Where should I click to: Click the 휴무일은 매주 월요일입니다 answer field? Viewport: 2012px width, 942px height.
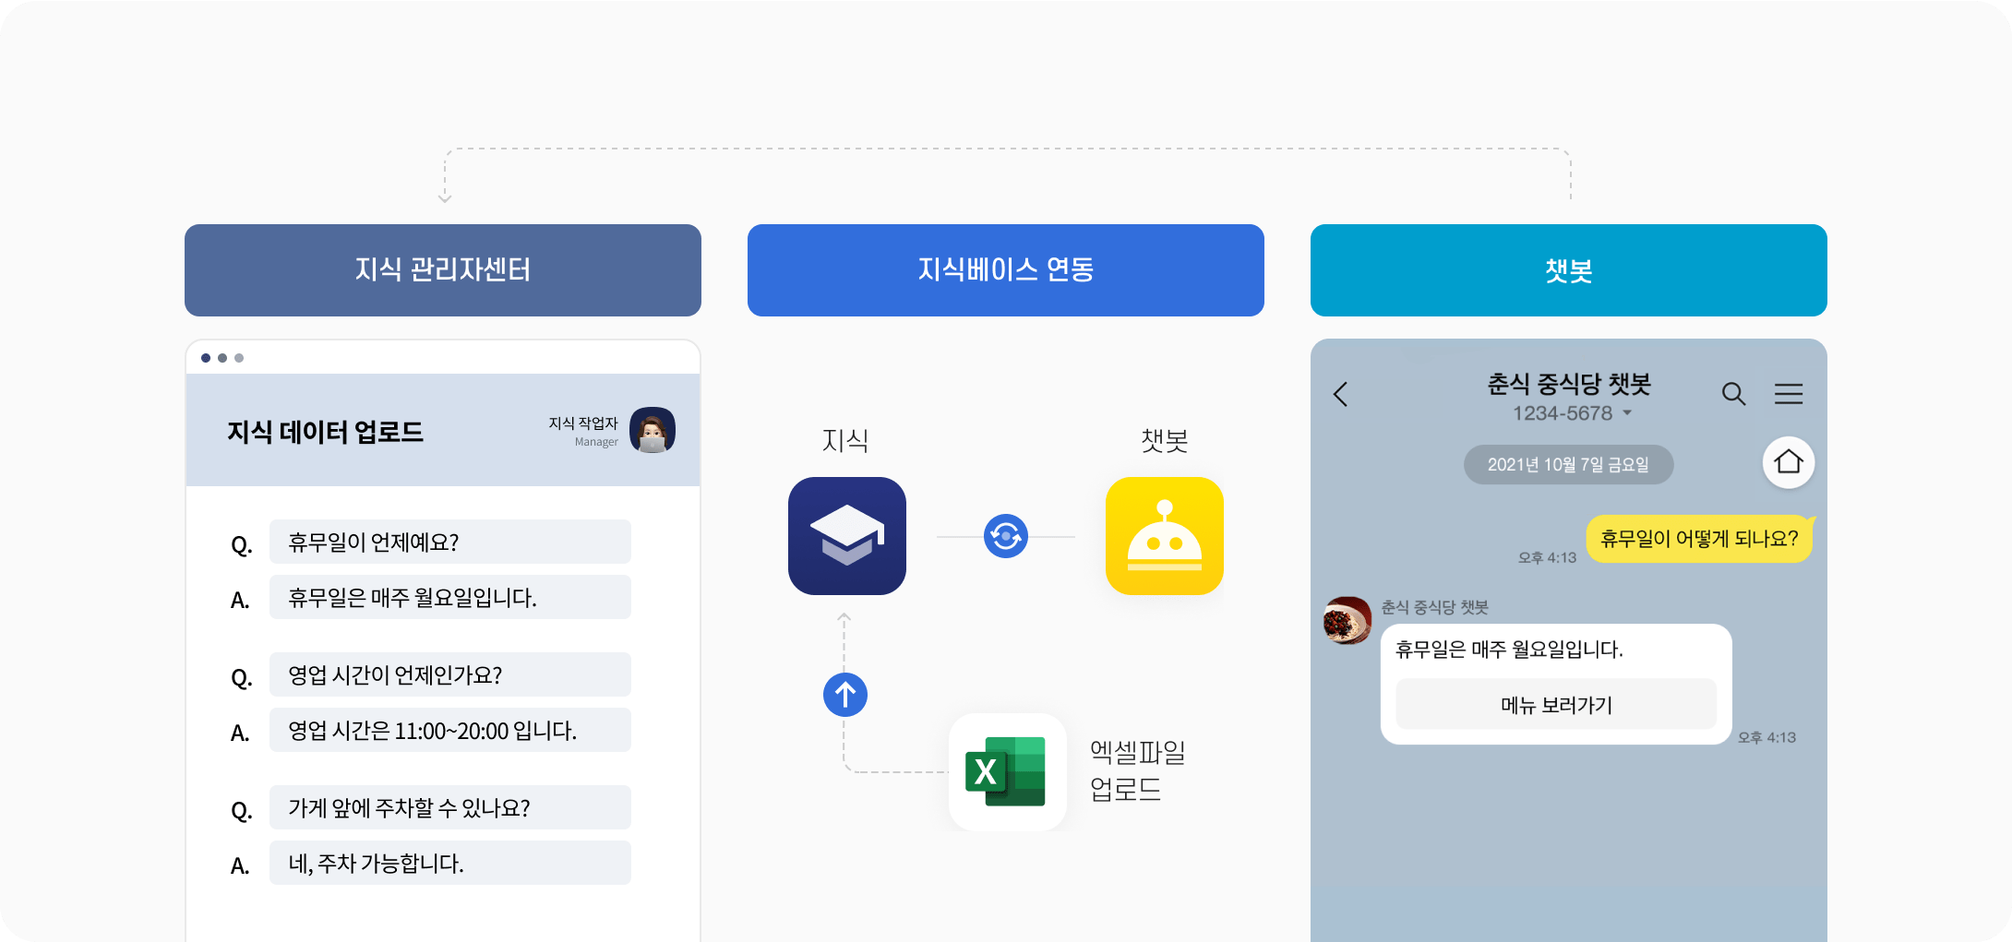pos(449,597)
